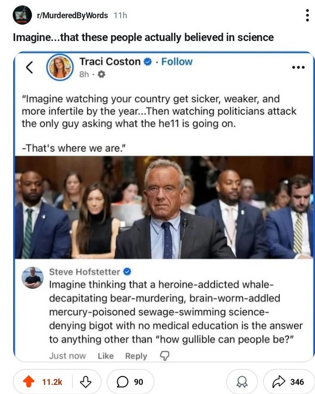Open the 90 comments section
Image resolution: width=315 pixels, height=394 pixels.
tap(130, 382)
